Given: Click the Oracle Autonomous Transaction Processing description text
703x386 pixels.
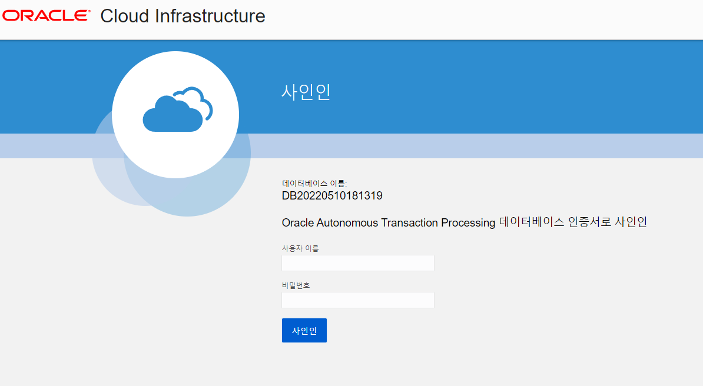Looking at the screenshot, I should (x=465, y=222).
